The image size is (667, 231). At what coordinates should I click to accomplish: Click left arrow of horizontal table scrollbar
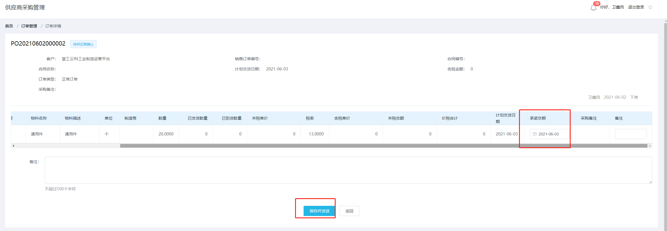pyautogui.click(x=13, y=146)
